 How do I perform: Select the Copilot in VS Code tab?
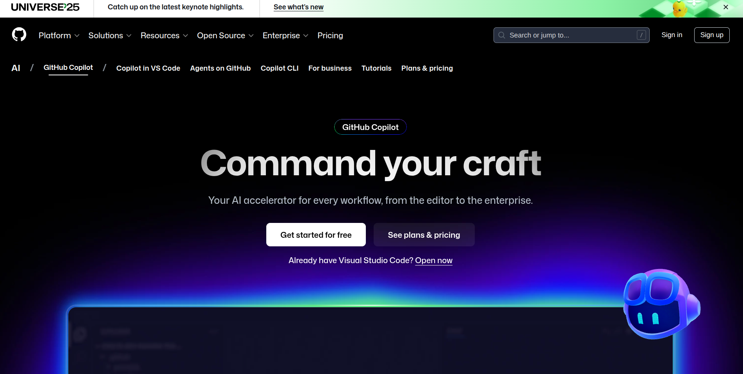point(148,68)
